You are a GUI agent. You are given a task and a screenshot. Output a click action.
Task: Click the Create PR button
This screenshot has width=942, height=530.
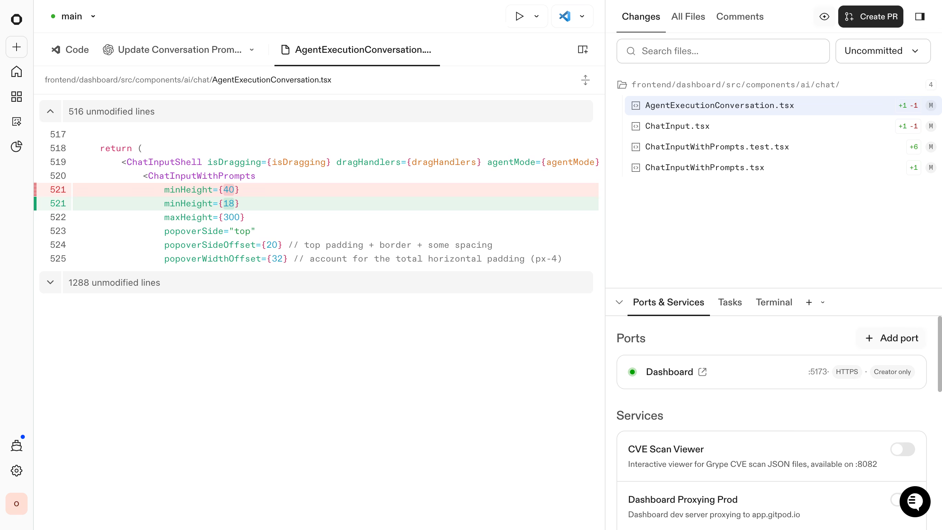(x=870, y=17)
